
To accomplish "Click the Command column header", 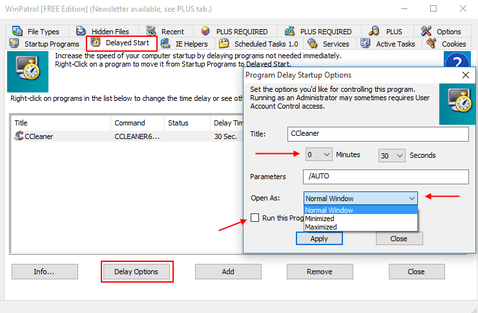I will (138, 123).
